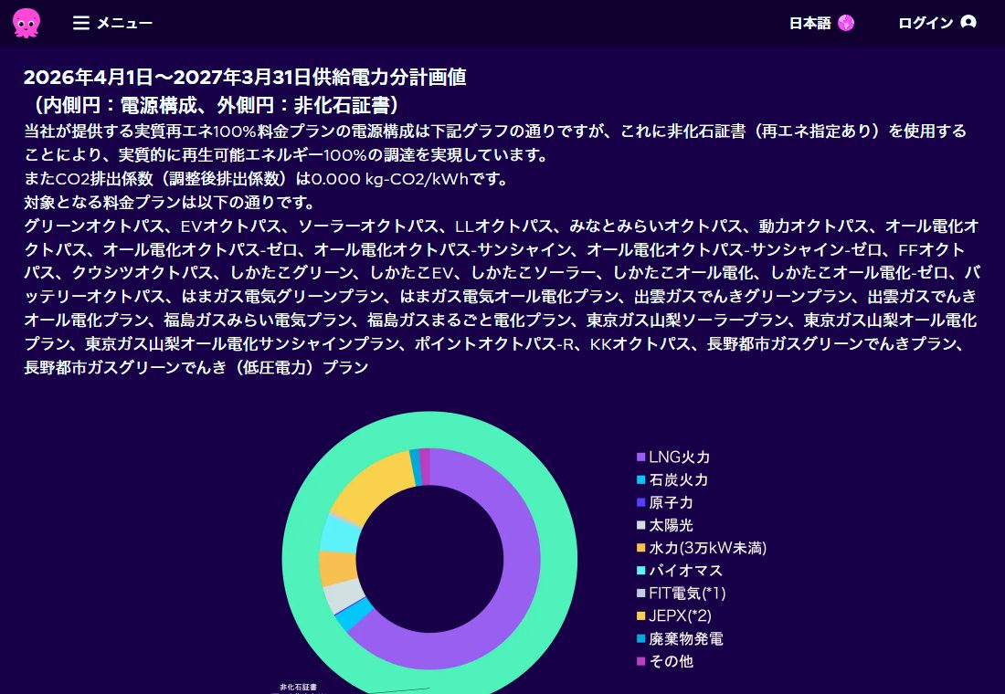Click the 原子力 legend swatch
This screenshot has height=694, width=1005.
pyautogui.click(x=640, y=502)
